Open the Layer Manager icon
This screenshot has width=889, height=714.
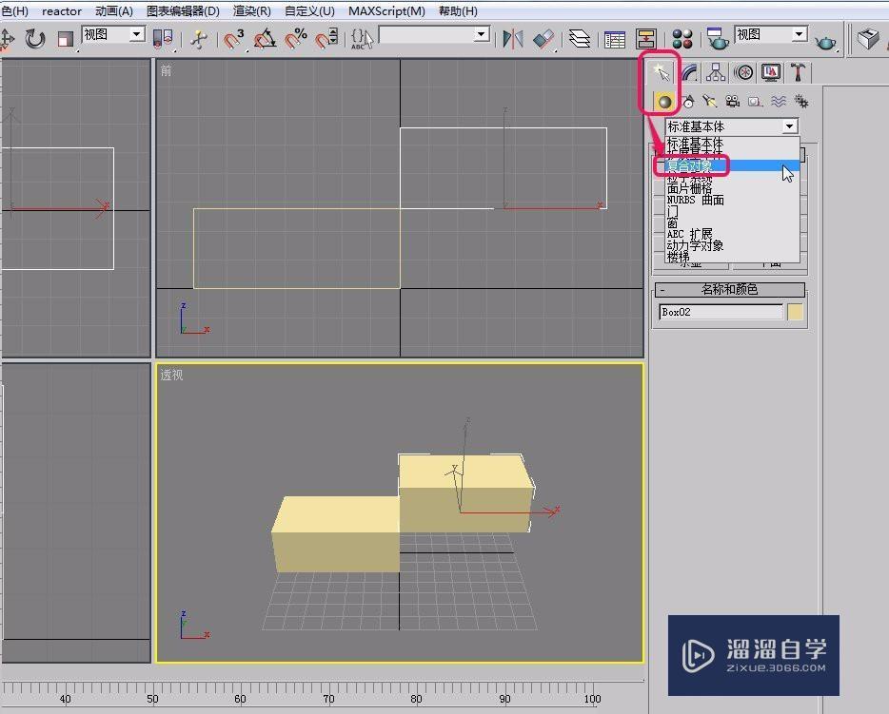tap(579, 39)
